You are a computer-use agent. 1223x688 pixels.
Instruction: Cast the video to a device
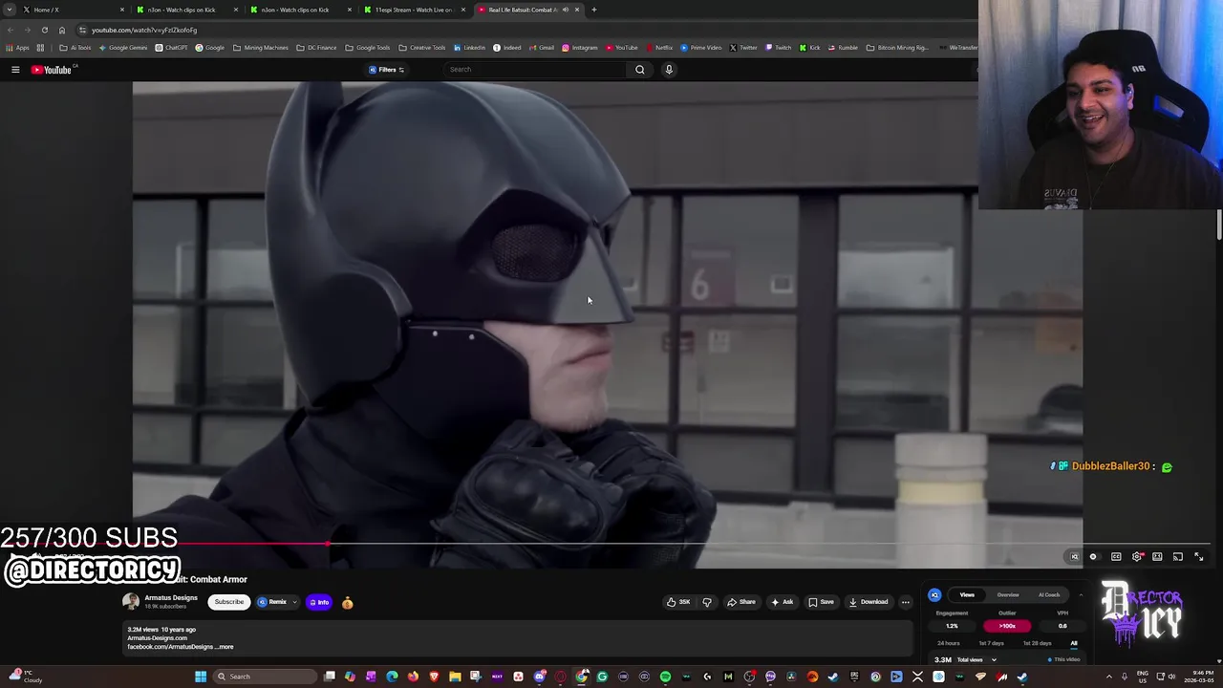point(1178,557)
